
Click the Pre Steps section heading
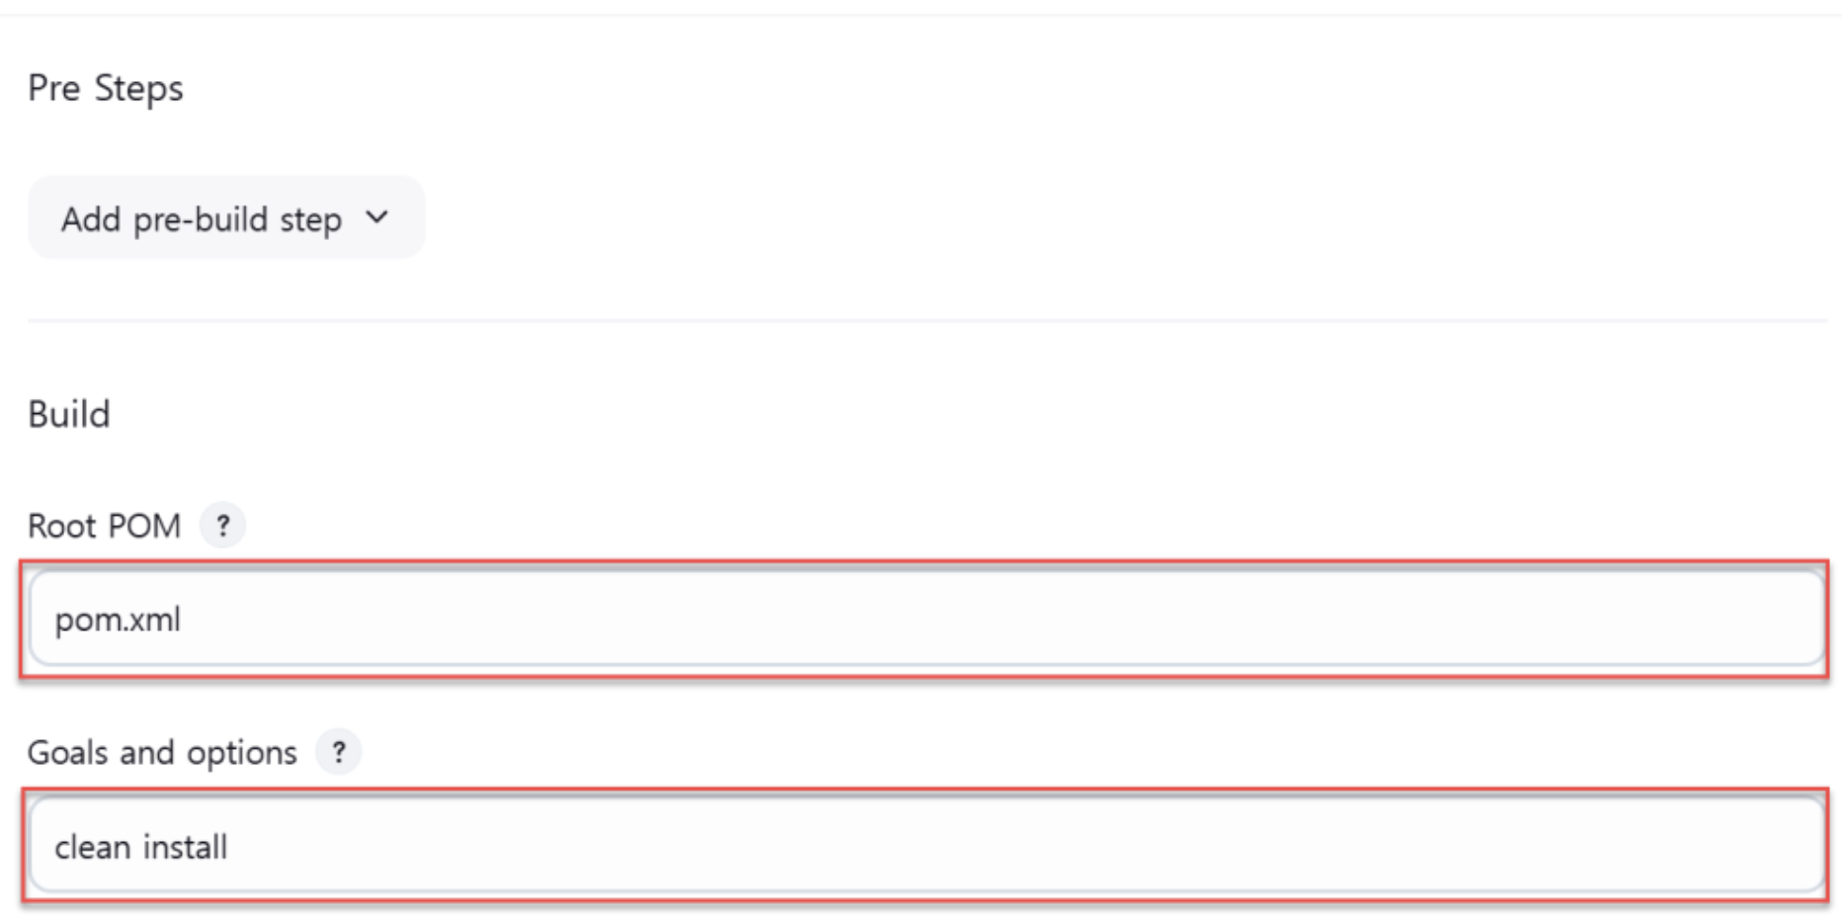tap(106, 89)
